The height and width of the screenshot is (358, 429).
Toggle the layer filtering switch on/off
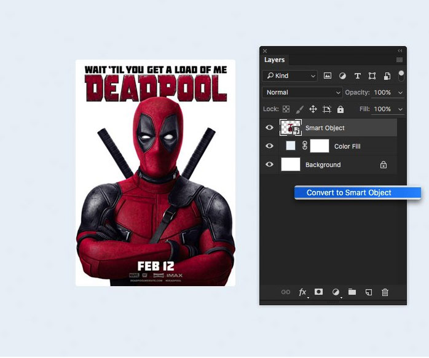[401, 76]
